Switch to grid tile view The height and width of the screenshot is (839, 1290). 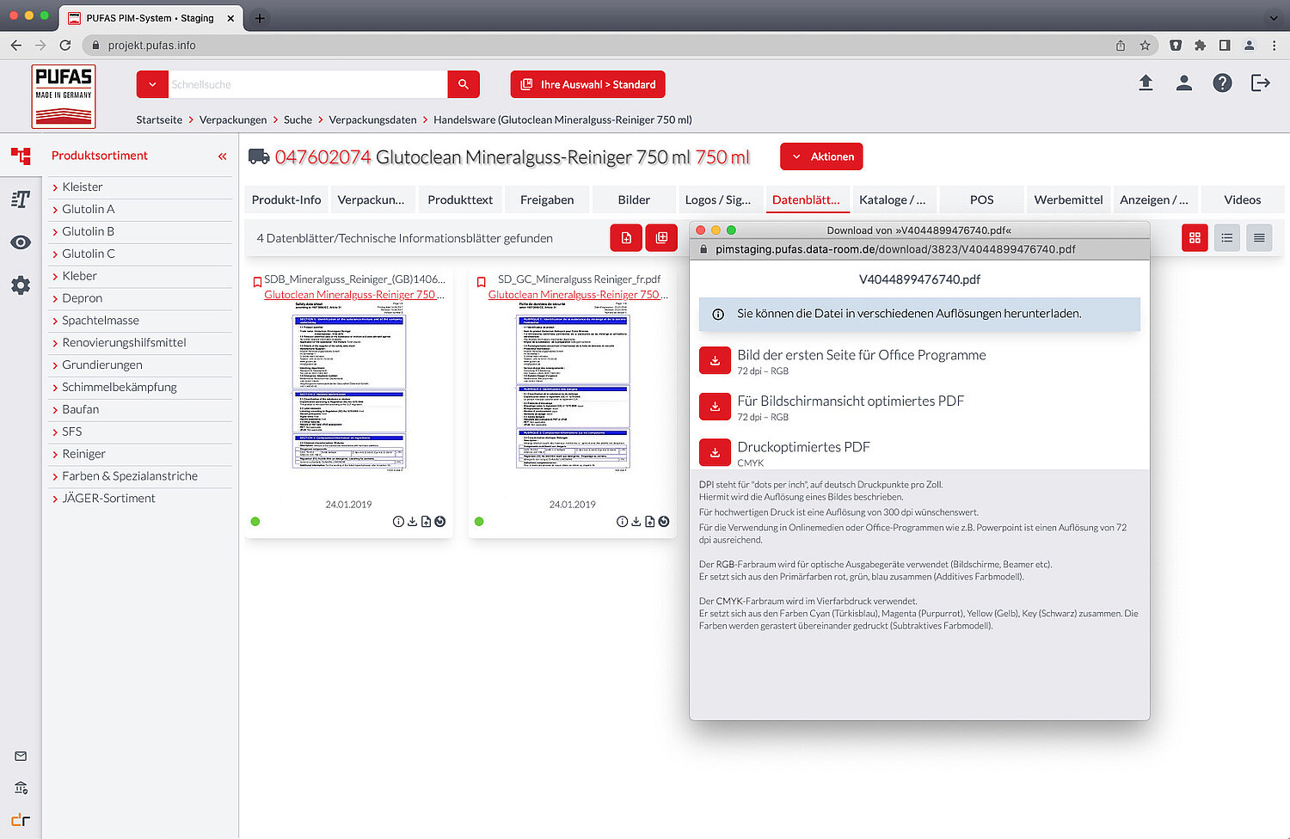[1195, 238]
